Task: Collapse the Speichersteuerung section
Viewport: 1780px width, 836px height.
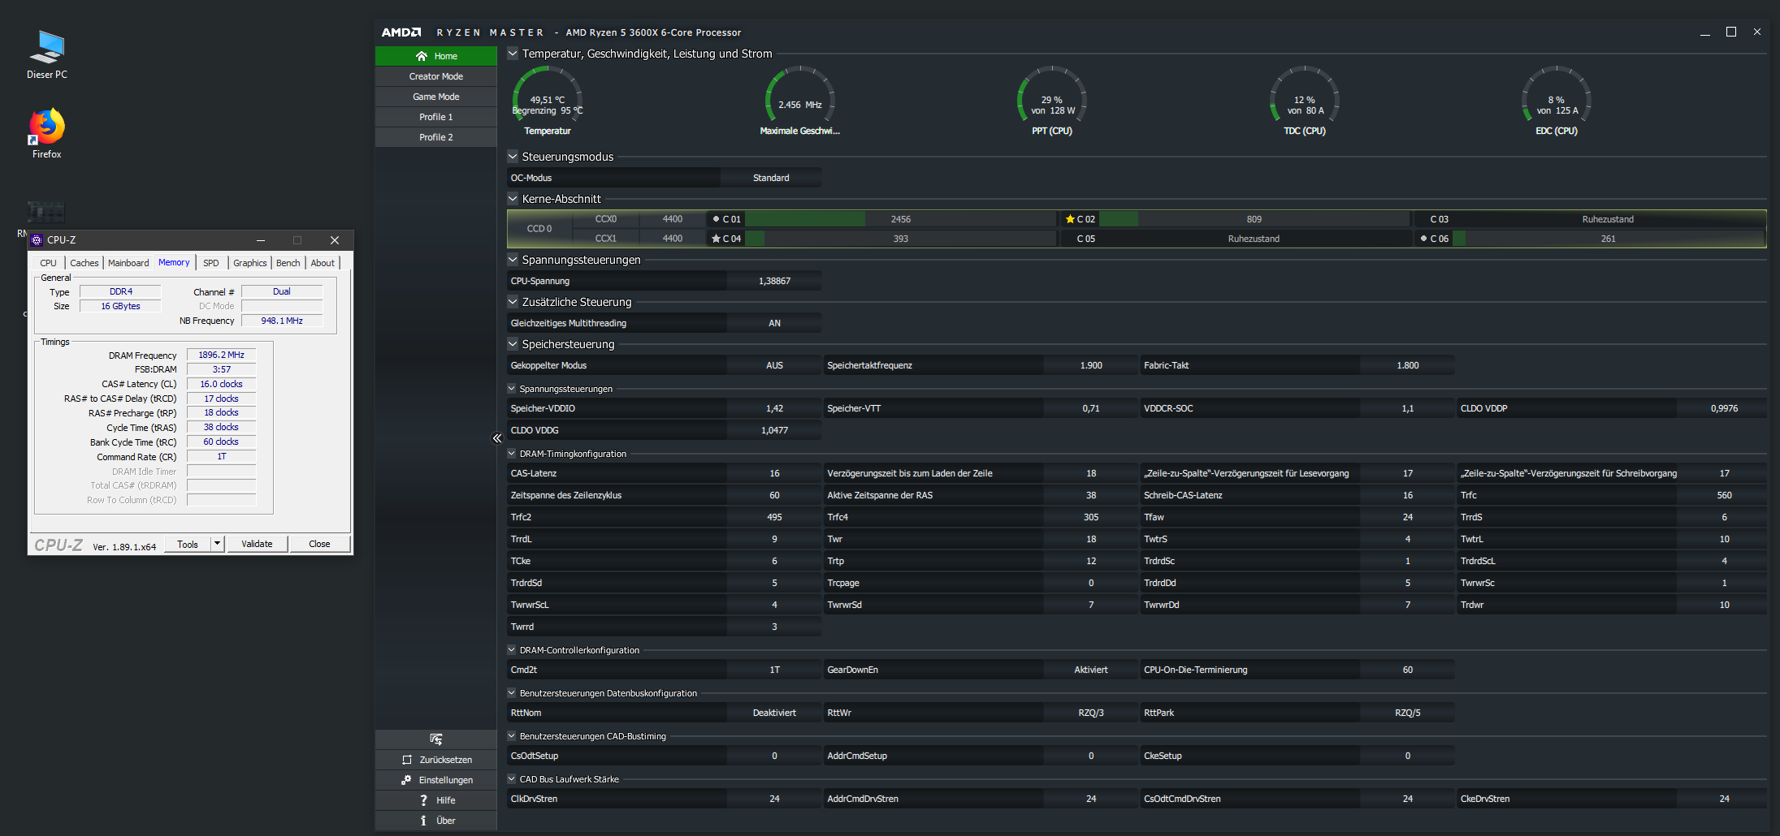Action: (513, 344)
